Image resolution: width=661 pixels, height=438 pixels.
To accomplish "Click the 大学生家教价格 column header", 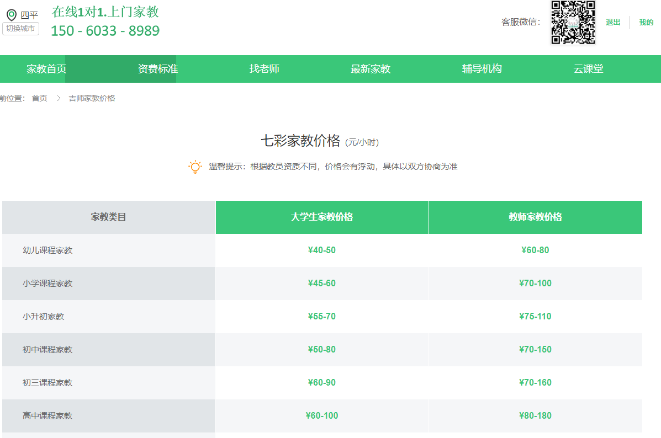I will tap(321, 217).
